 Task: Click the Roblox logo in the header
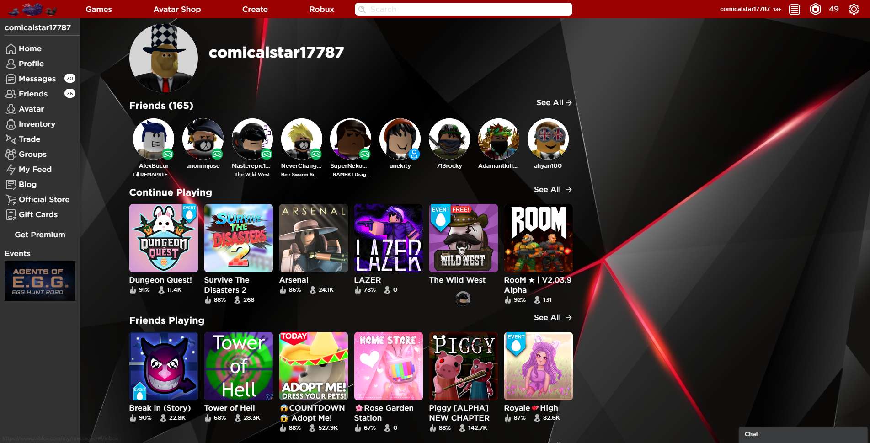pos(33,9)
